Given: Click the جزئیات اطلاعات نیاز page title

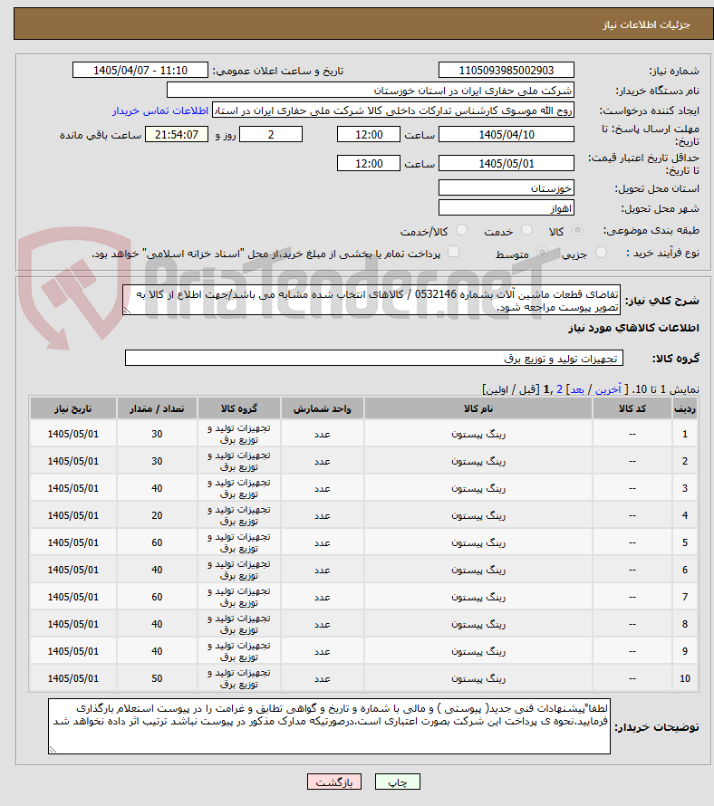Looking at the screenshot, I should coord(646,24).
